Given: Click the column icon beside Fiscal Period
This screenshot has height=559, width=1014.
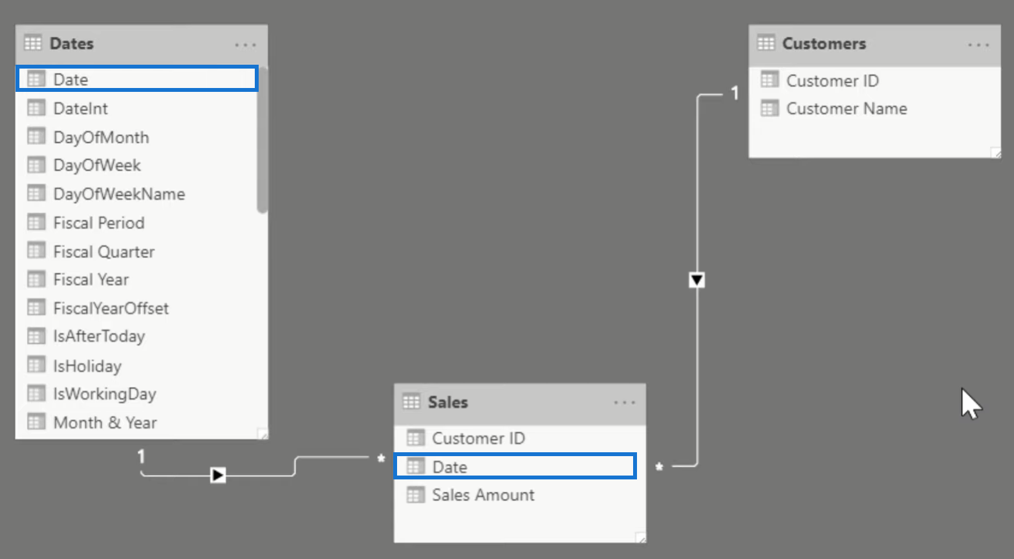Looking at the screenshot, I should 36,222.
